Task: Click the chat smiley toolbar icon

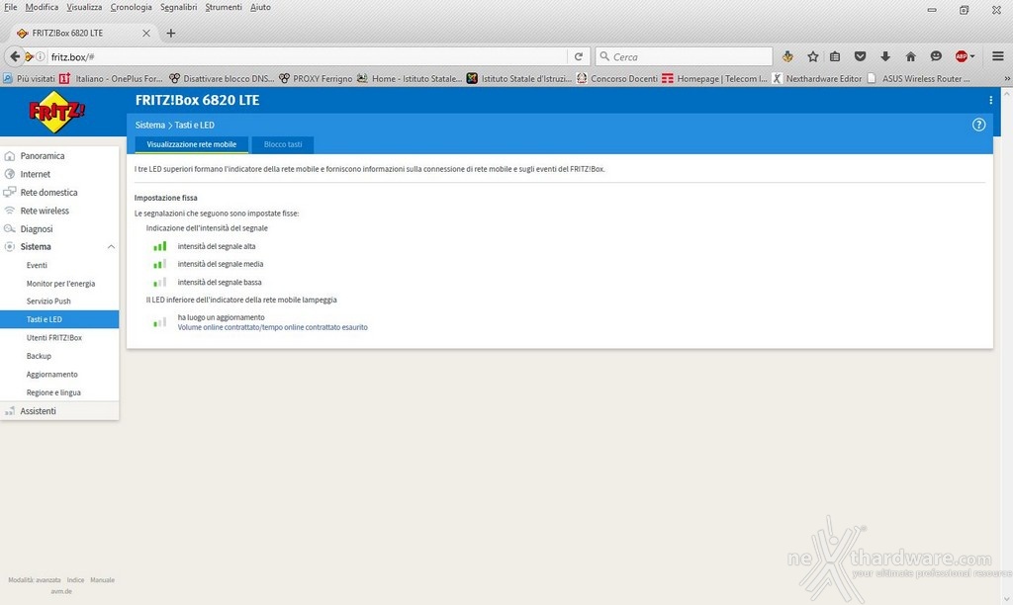Action: [x=936, y=56]
